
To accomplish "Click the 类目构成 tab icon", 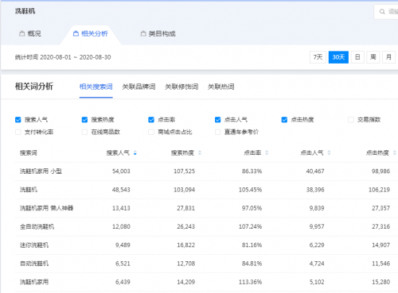I will coord(143,33).
